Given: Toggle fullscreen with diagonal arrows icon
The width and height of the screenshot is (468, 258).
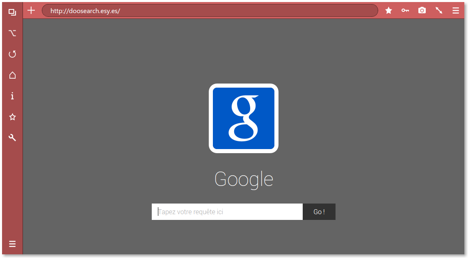Looking at the screenshot, I should (x=439, y=10).
